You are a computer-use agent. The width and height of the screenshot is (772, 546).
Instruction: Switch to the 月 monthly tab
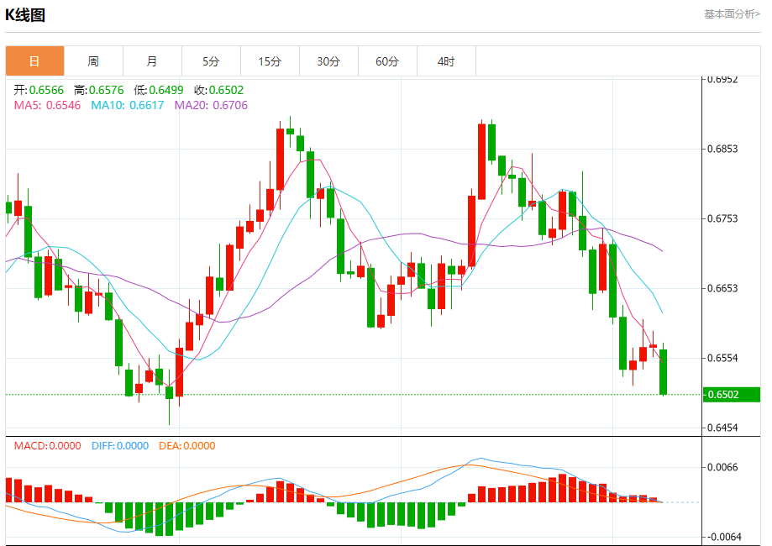pyautogui.click(x=152, y=61)
